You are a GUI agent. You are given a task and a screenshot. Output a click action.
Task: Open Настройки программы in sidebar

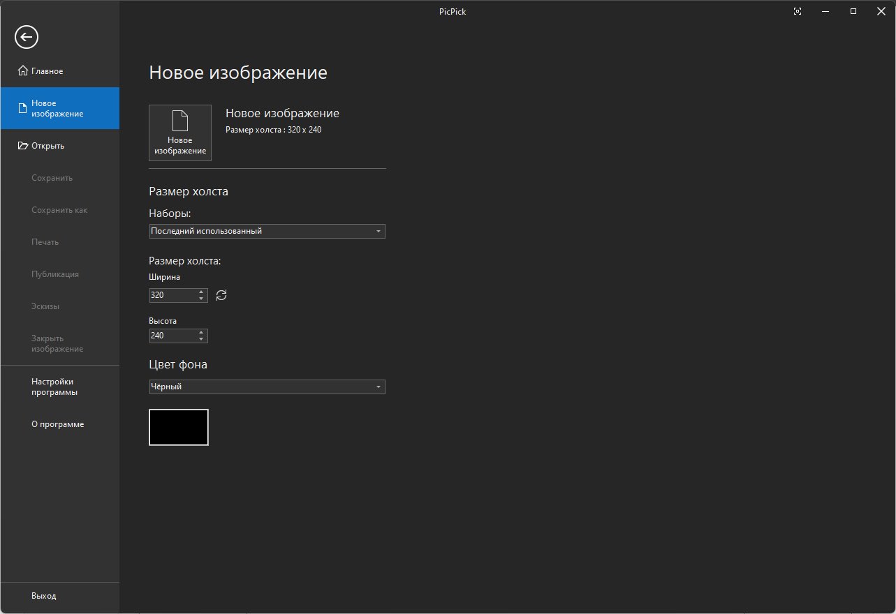(x=54, y=387)
